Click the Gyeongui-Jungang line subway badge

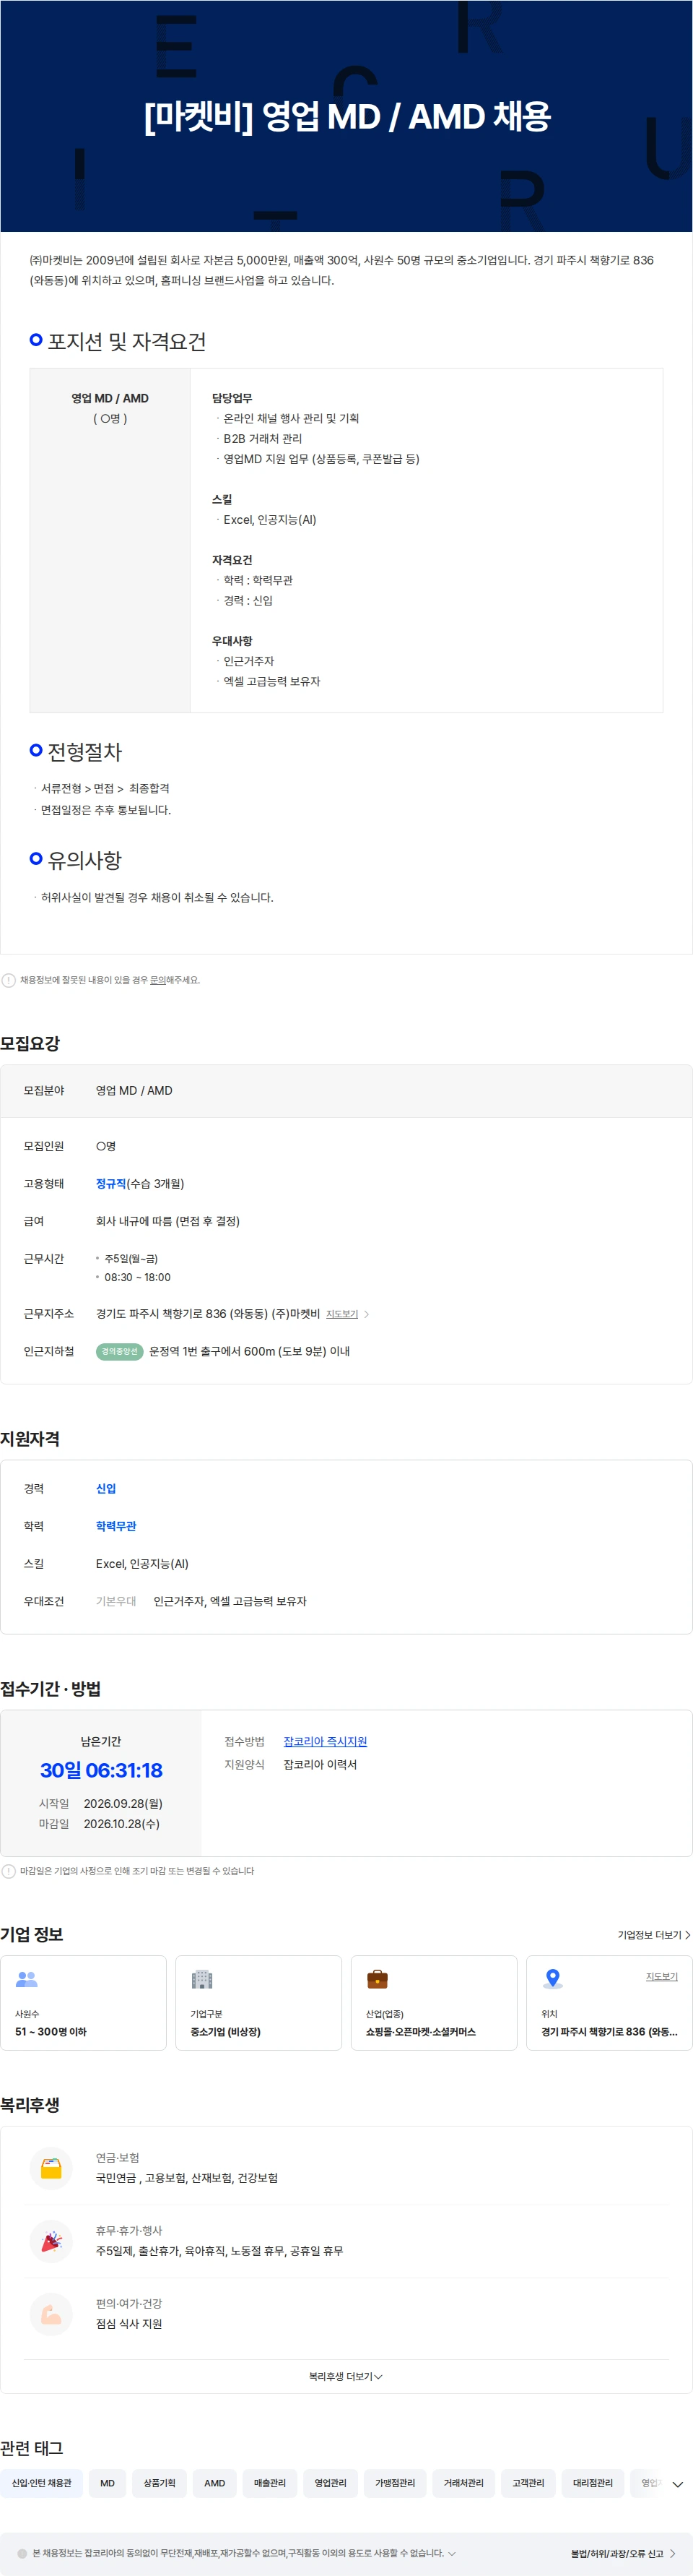pyautogui.click(x=120, y=1352)
